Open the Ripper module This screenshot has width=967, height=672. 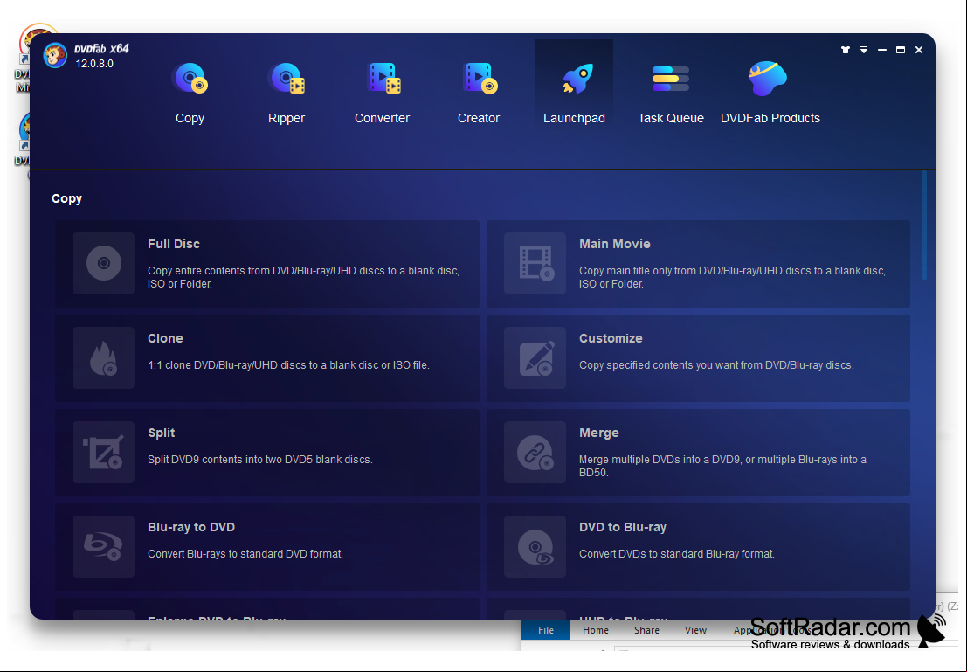click(287, 93)
